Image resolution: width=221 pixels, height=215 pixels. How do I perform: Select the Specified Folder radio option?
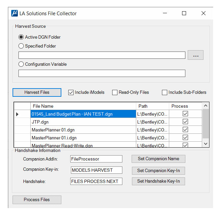pos(21,46)
